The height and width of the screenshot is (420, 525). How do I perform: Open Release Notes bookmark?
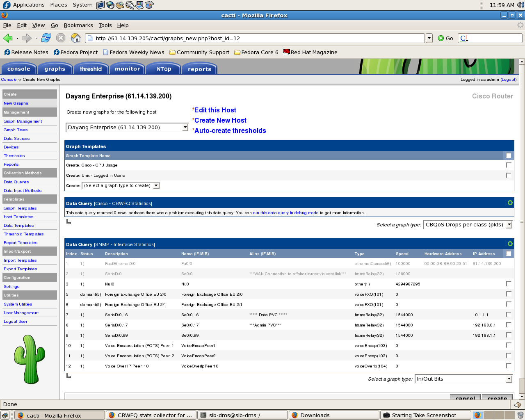click(26, 52)
